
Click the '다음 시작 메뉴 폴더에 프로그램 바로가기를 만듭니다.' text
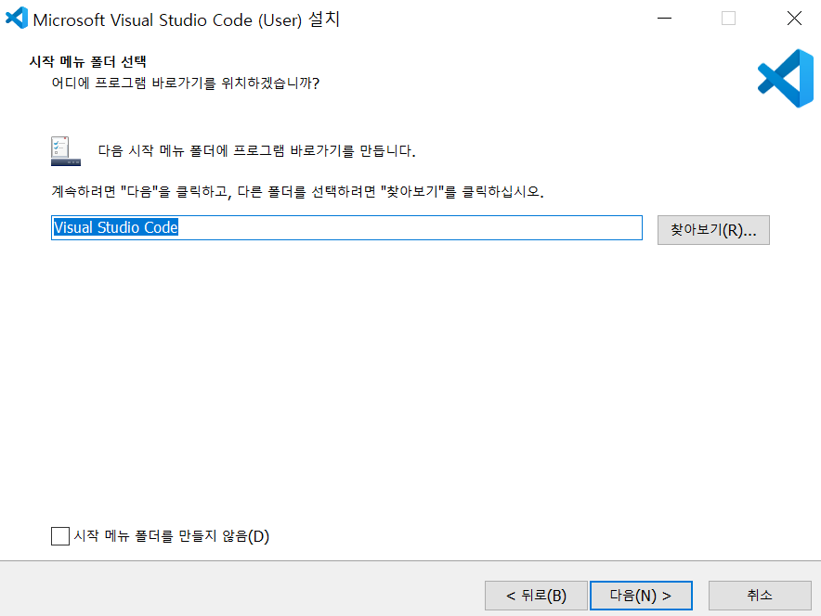tap(256, 151)
